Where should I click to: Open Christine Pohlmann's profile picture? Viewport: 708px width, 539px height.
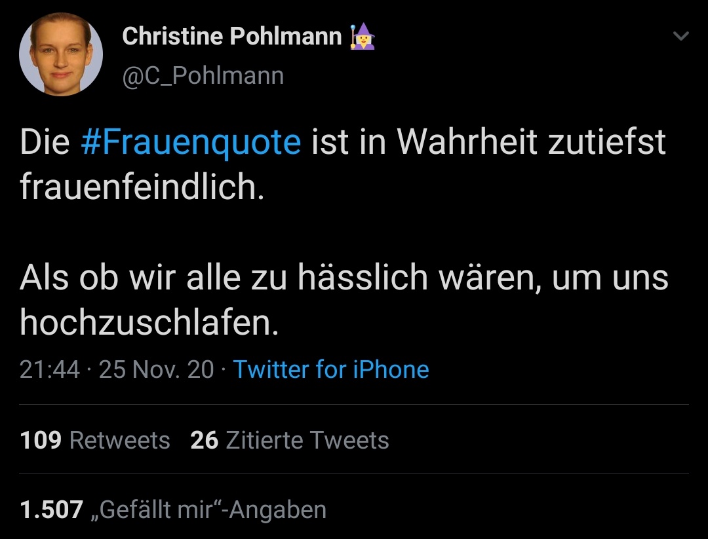[61, 54]
